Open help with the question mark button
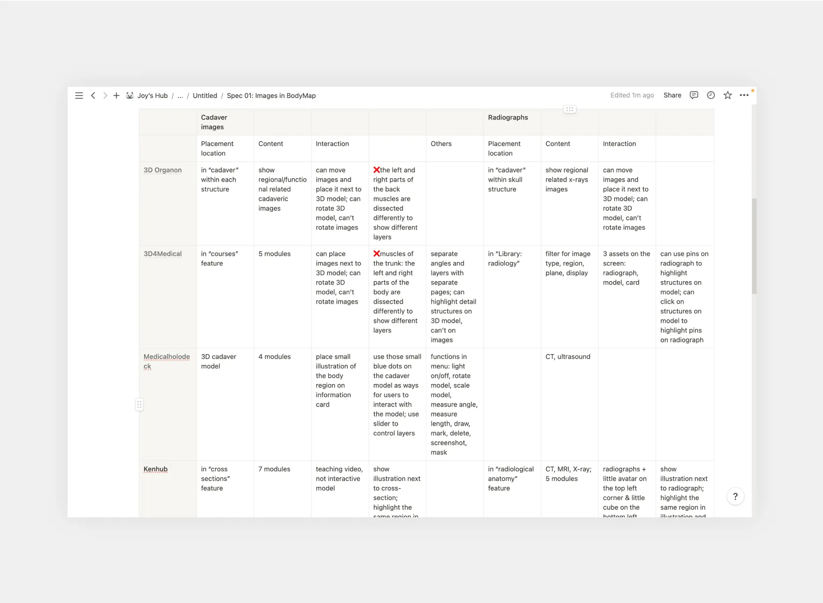The height and width of the screenshot is (603, 823). (735, 496)
